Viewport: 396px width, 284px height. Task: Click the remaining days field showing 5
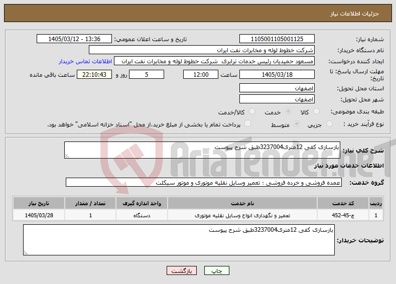pyautogui.click(x=147, y=74)
